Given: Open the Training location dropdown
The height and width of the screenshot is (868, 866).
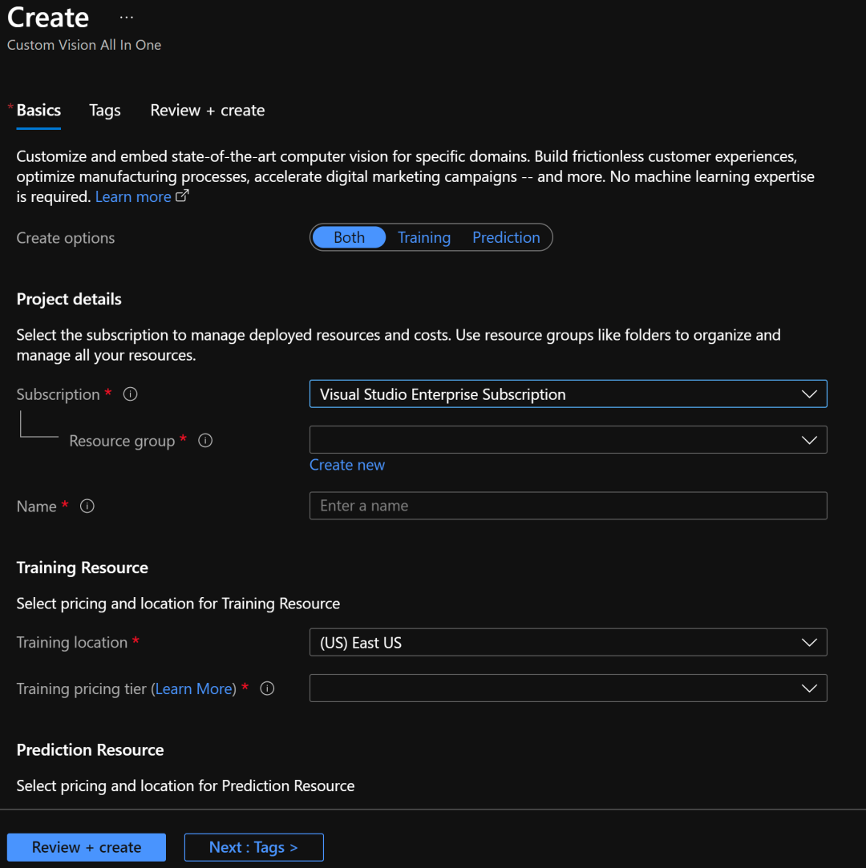Looking at the screenshot, I should coord(568,643).
